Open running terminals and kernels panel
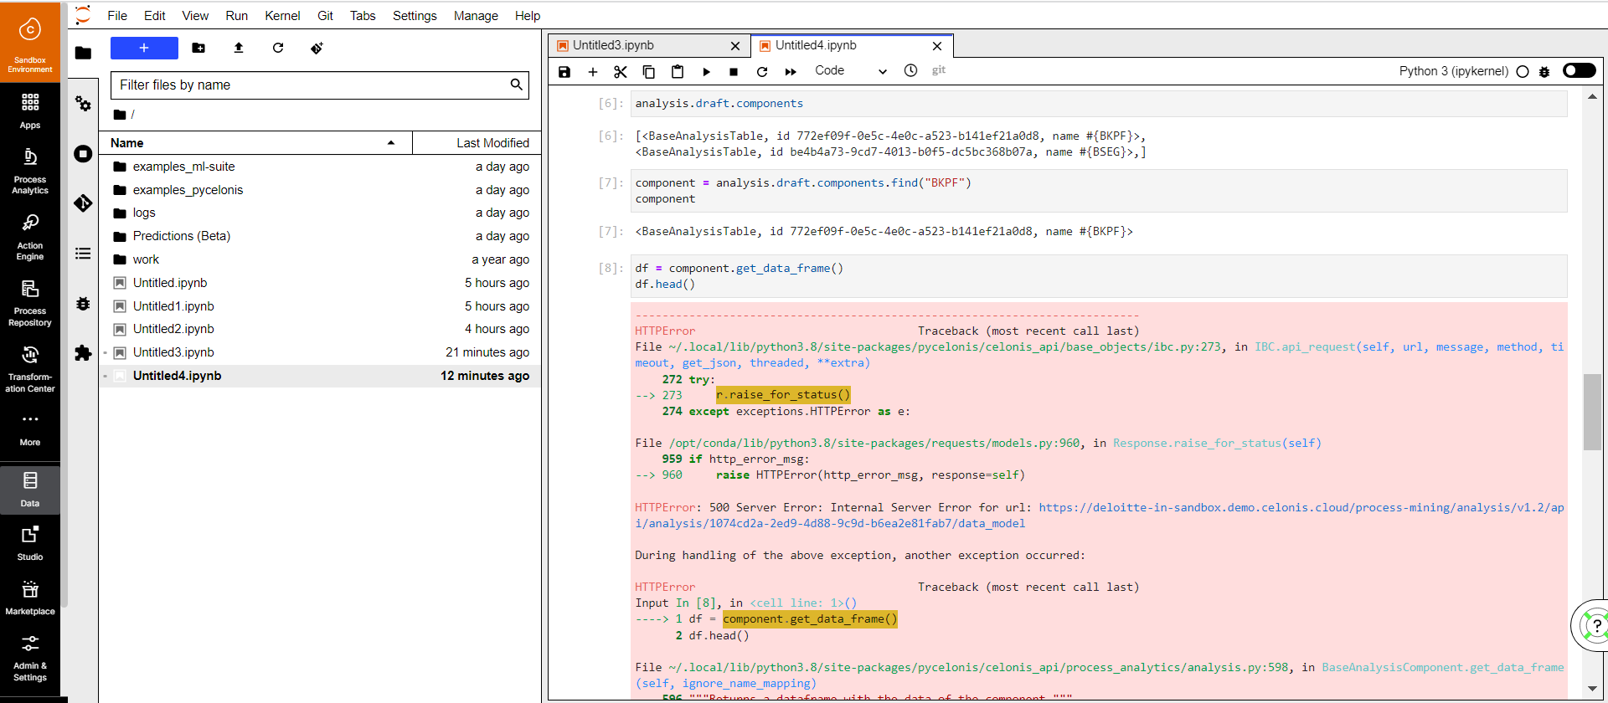 coord(83,154)
